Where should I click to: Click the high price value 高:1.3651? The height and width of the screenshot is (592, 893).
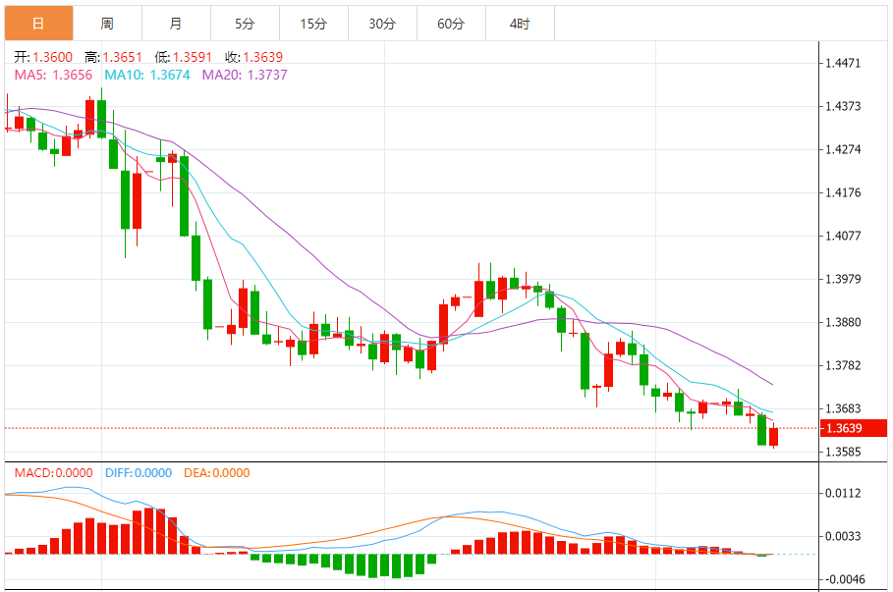[113, 57]
